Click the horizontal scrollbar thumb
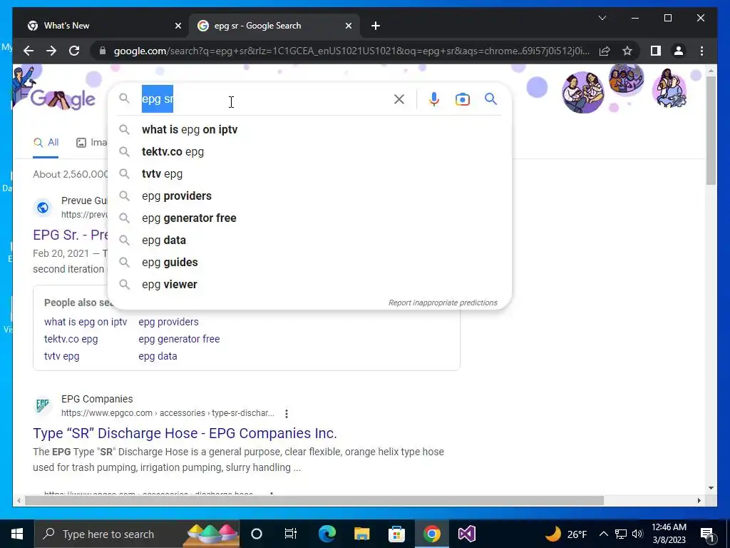This screenshot has width=730, height=548. coord(314,500)
